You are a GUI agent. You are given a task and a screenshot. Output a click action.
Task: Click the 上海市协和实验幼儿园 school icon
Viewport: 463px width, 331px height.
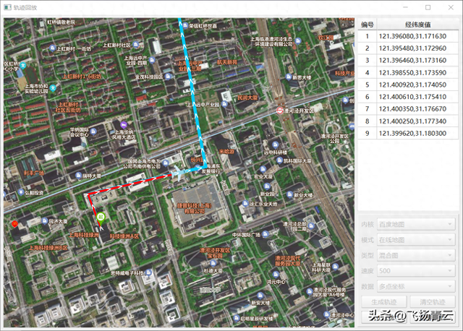click(x=53, y=88)
